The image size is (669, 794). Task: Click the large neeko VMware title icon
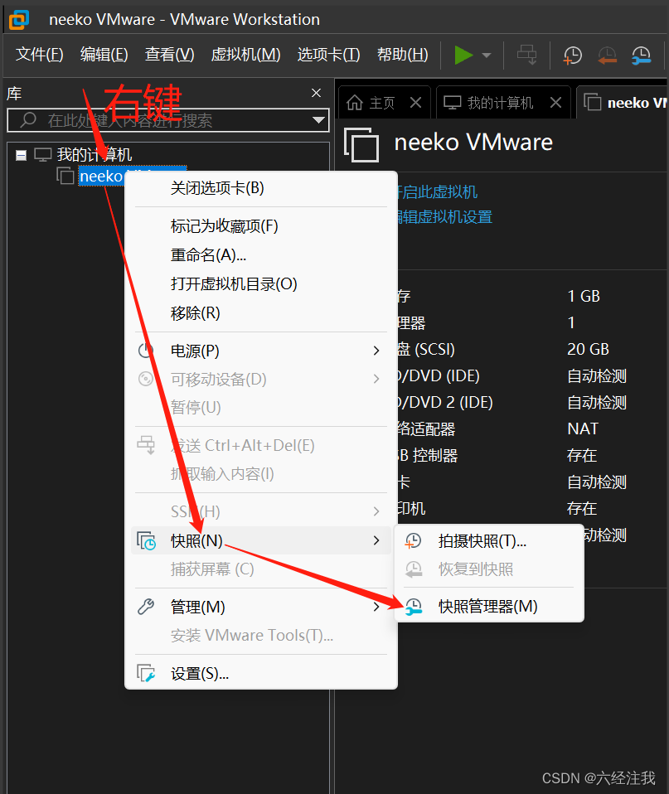pyautogui.click(x=361, y=145)
